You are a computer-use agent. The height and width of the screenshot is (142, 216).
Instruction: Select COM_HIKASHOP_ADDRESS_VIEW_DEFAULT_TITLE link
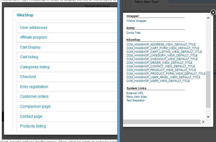[x=161, y=44]
